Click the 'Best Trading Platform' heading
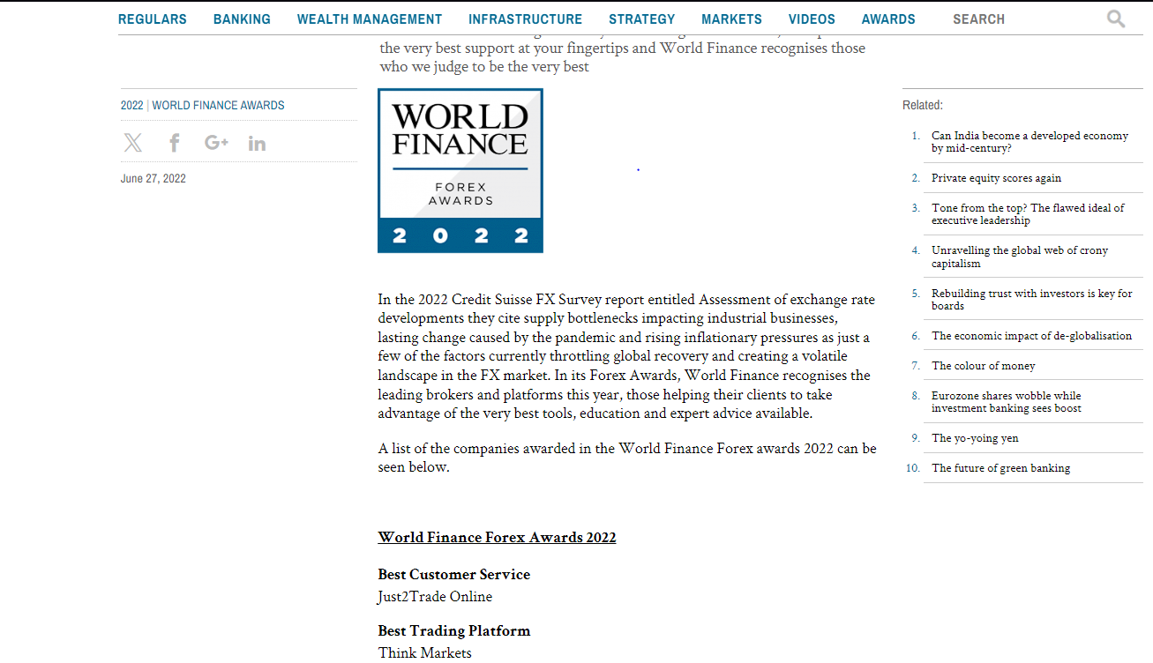 454,631
